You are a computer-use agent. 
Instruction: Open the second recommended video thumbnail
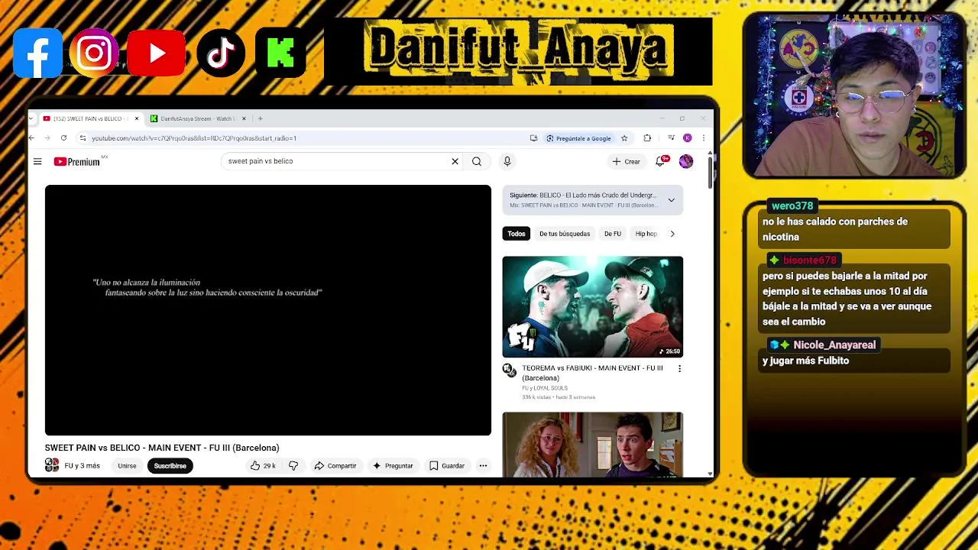593,445
